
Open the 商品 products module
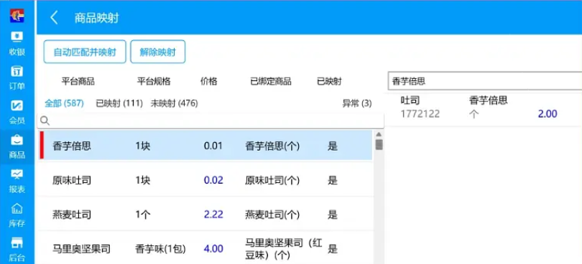click(x=17, y=146)
